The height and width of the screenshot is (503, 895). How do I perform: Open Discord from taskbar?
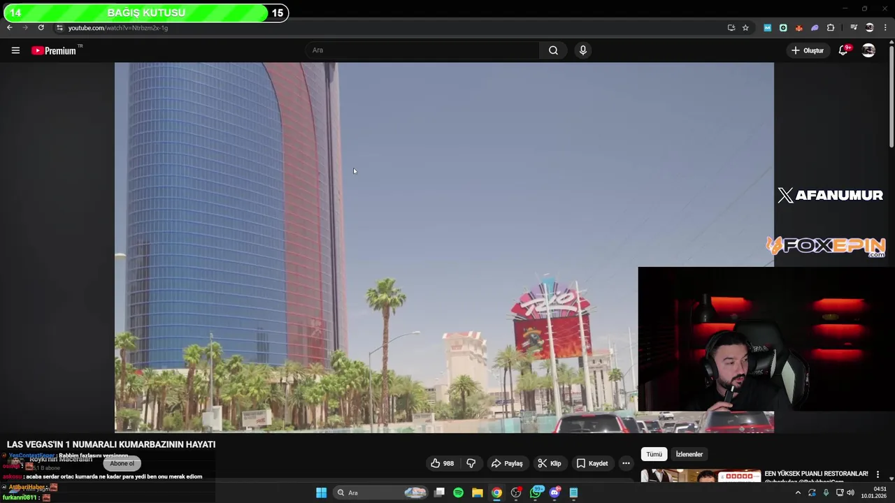click(555, 493)
